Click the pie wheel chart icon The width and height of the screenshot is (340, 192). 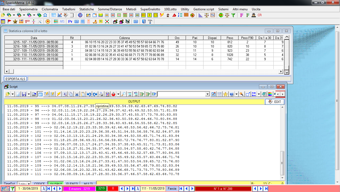tap(192, 15)
